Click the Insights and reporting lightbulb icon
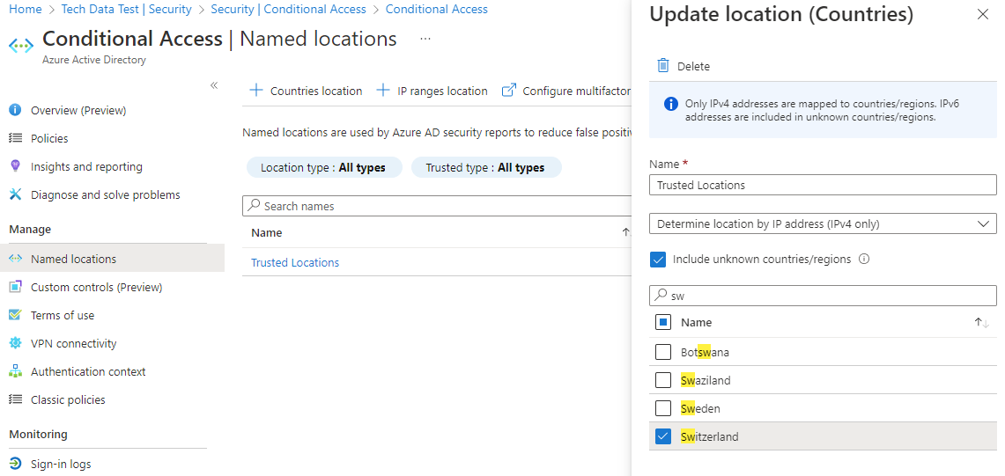This screenshot has width=1005, height=476. (15, 166)
